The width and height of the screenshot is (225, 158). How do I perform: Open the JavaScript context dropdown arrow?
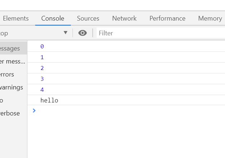tap(65, 33)
